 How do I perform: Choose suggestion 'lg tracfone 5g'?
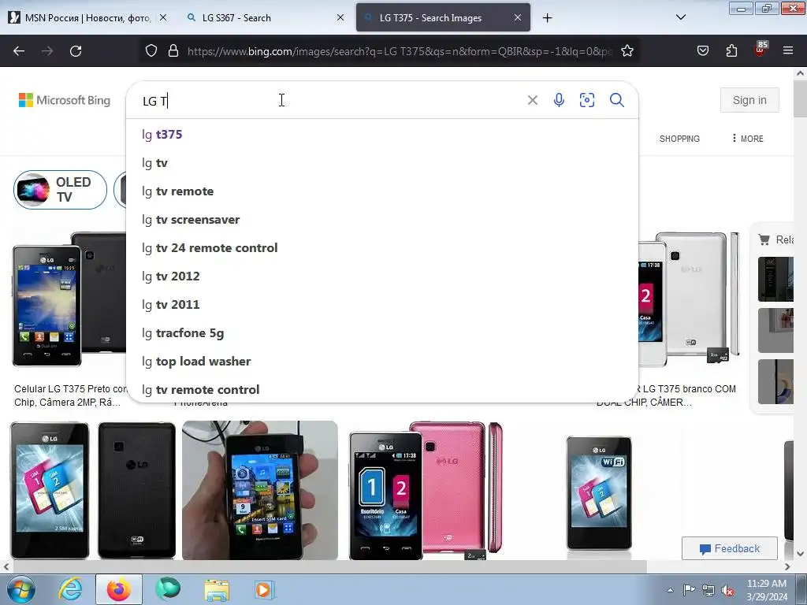(x=382, y=333)
